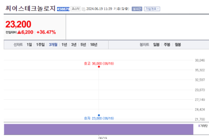Open the 기업개요 dropdown
Image resolution: width=209 pixels, height=139 pixels.
click(x=152, y=9)
